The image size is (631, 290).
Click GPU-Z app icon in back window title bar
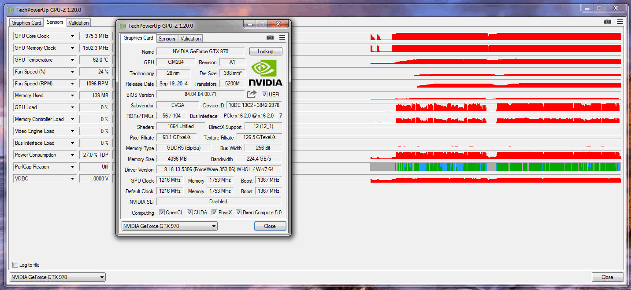click(11, 10)
